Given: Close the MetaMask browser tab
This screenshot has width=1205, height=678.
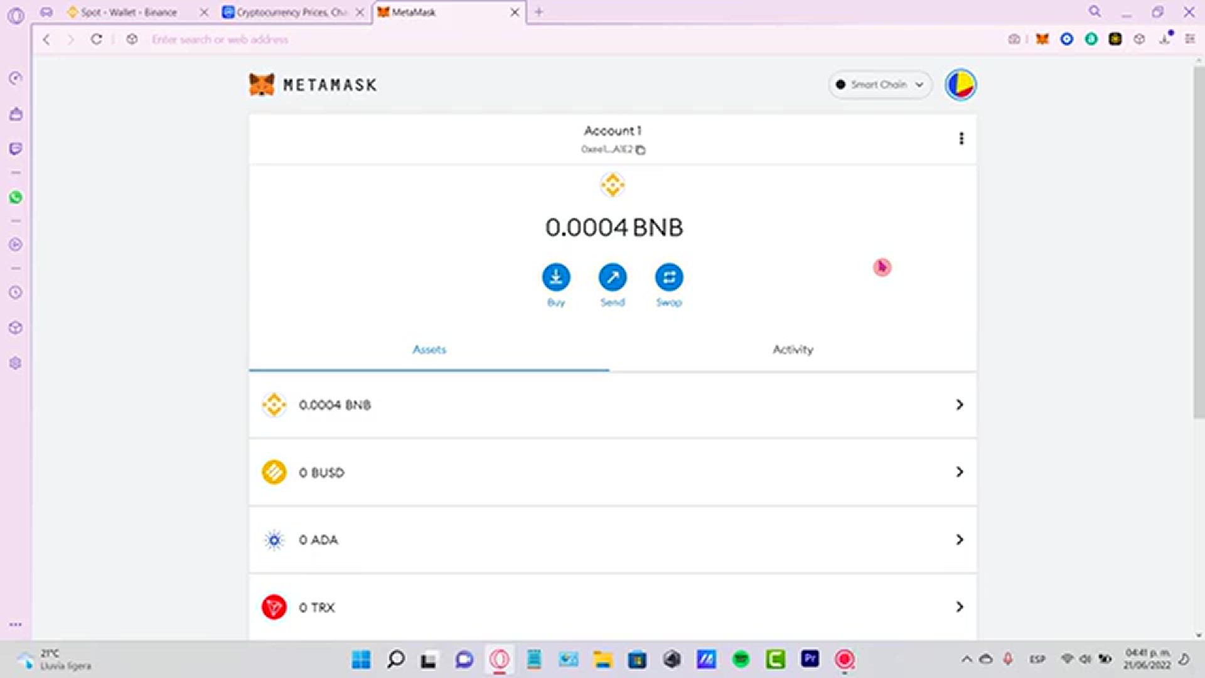Looking at the screenshot, I should 515,12.
